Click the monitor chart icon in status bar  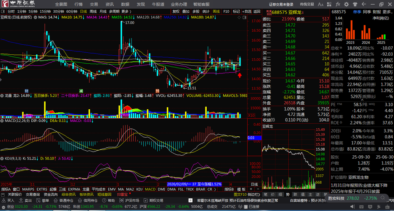(370, 207)
